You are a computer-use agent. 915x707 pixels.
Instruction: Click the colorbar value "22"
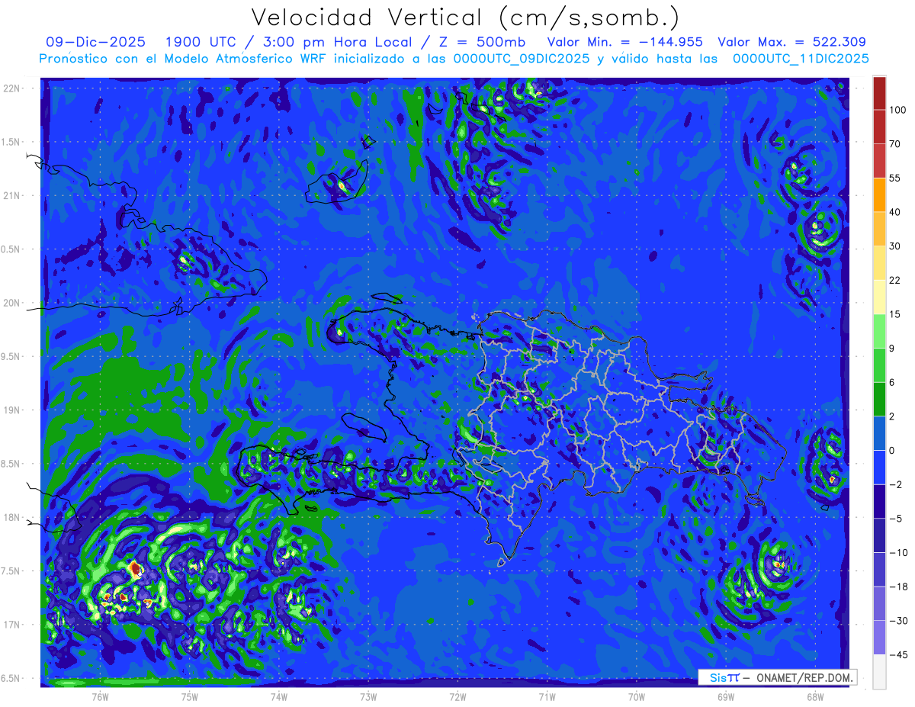(x=895, y=280)
